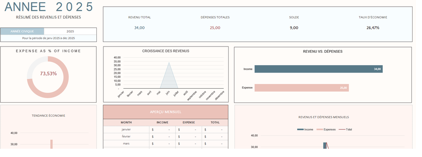The height and width of the screenshot is (157, 422).
Task: Click the RÉSUMÉ DES REVENUS ET DÉPENSES subtitle
Action: (x=49, y=17)
